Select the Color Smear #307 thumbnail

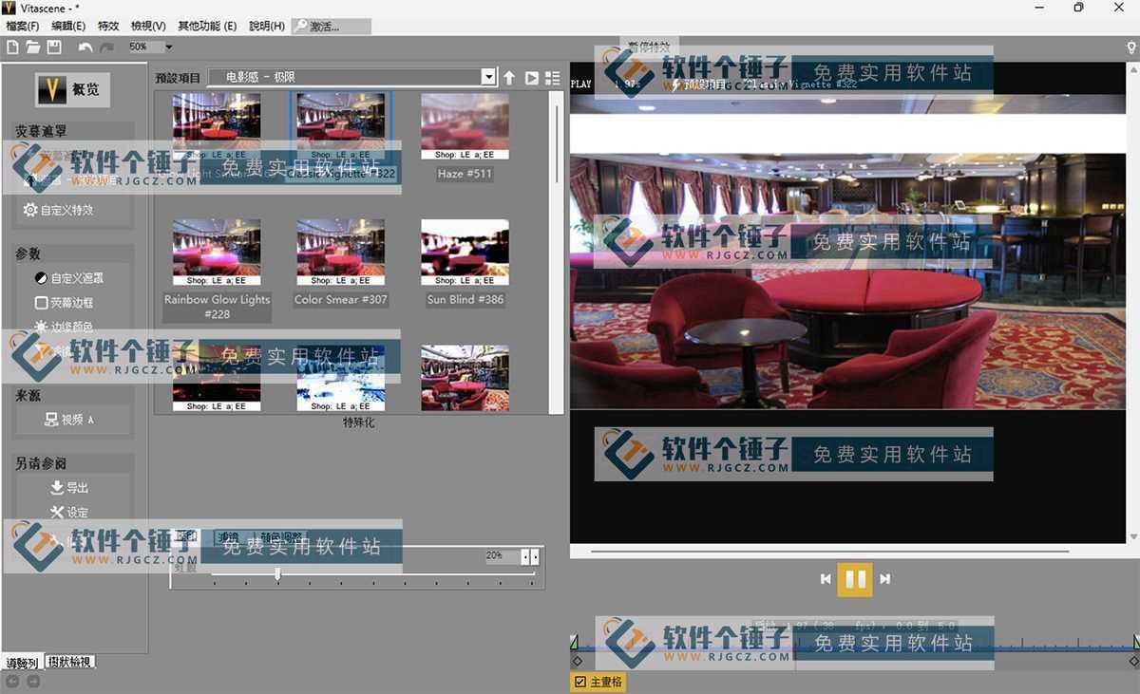[x=341, y=252]
